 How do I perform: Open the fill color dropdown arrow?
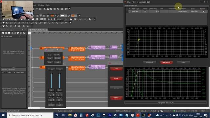(55, 16)
